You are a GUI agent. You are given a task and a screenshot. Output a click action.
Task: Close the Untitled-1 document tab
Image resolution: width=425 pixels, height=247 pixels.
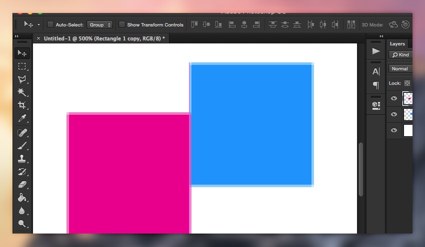click(x=37, y=38)
